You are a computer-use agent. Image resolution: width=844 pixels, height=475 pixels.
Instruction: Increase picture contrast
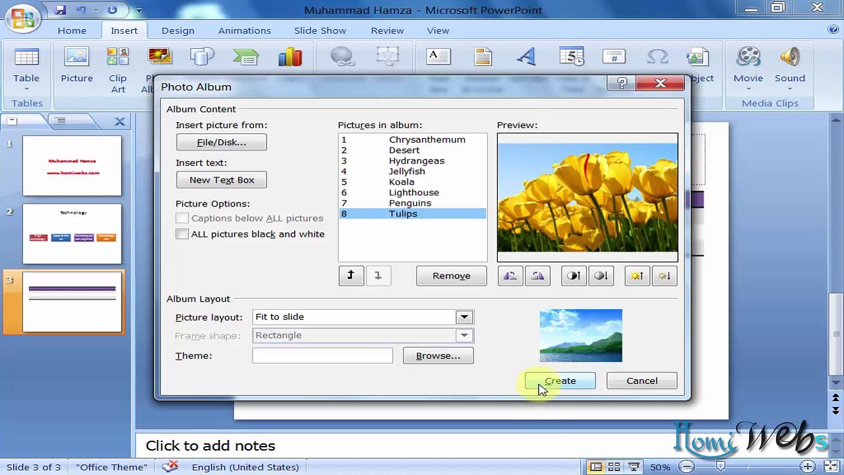point(573,276)
